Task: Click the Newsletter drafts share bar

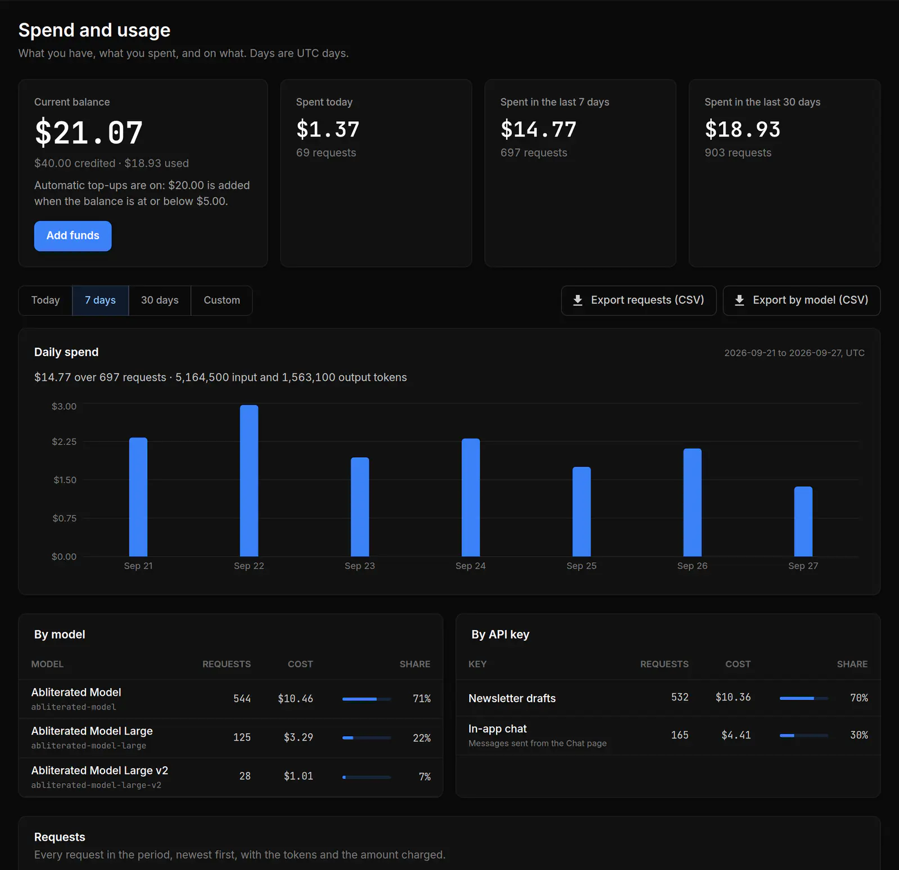Action: (804, 698)
